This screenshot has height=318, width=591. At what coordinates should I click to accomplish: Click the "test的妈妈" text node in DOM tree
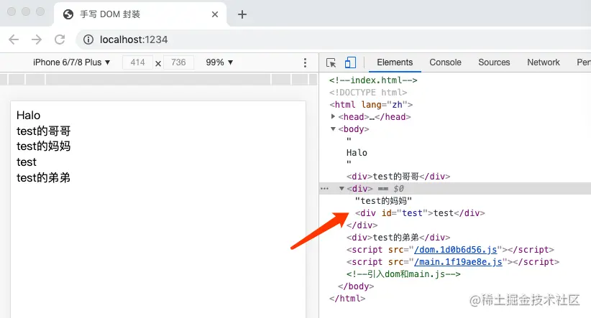383,201
